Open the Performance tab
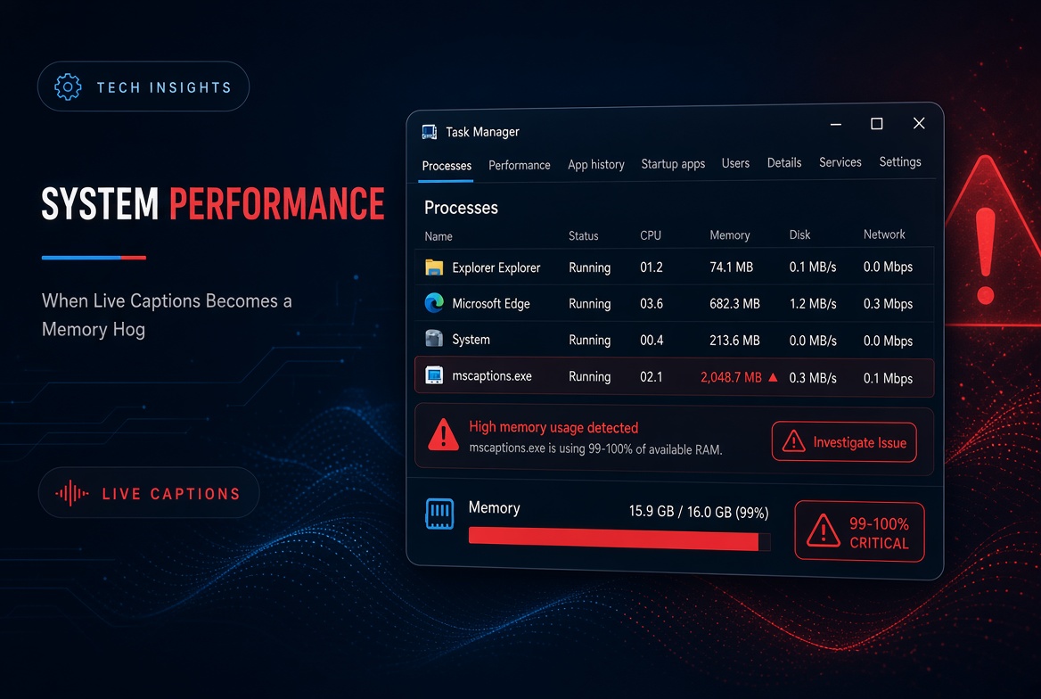The image size is (1041, 699). pyautogui.click(x=520, y=165)
